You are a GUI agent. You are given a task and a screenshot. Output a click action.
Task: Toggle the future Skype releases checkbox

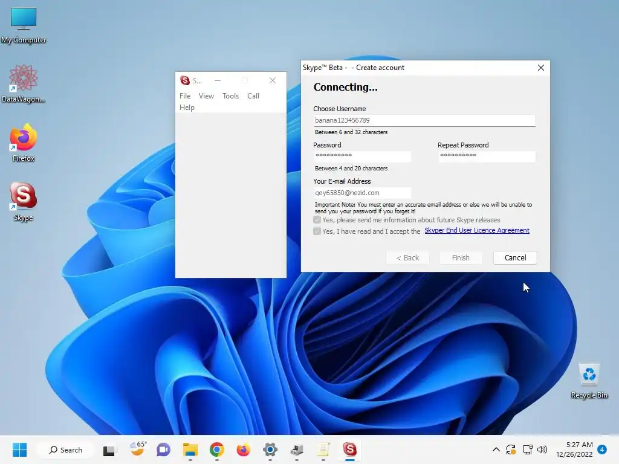317,220
